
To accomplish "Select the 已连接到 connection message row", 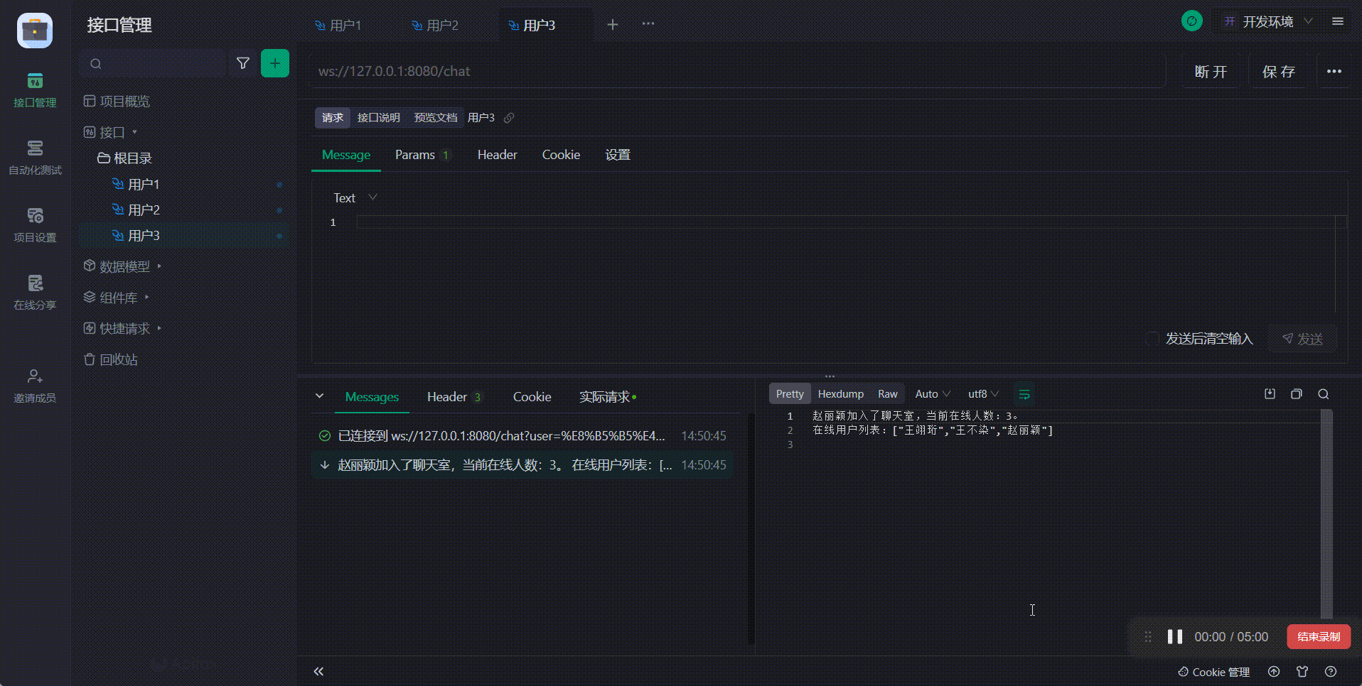I will point(522,436).
